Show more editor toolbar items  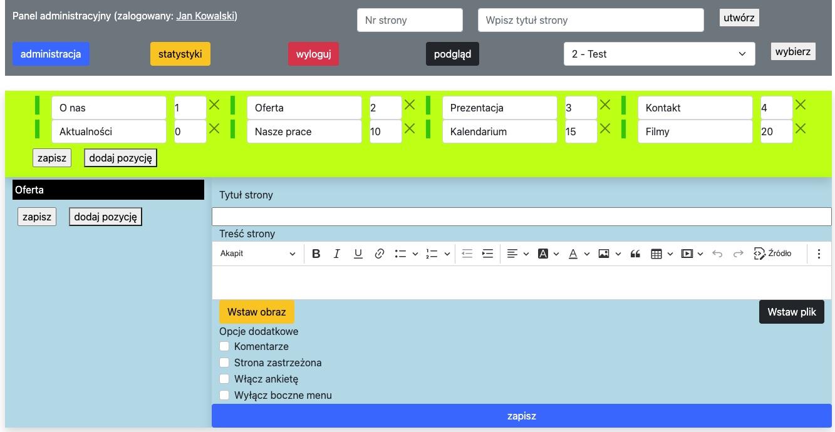point(819,254)
